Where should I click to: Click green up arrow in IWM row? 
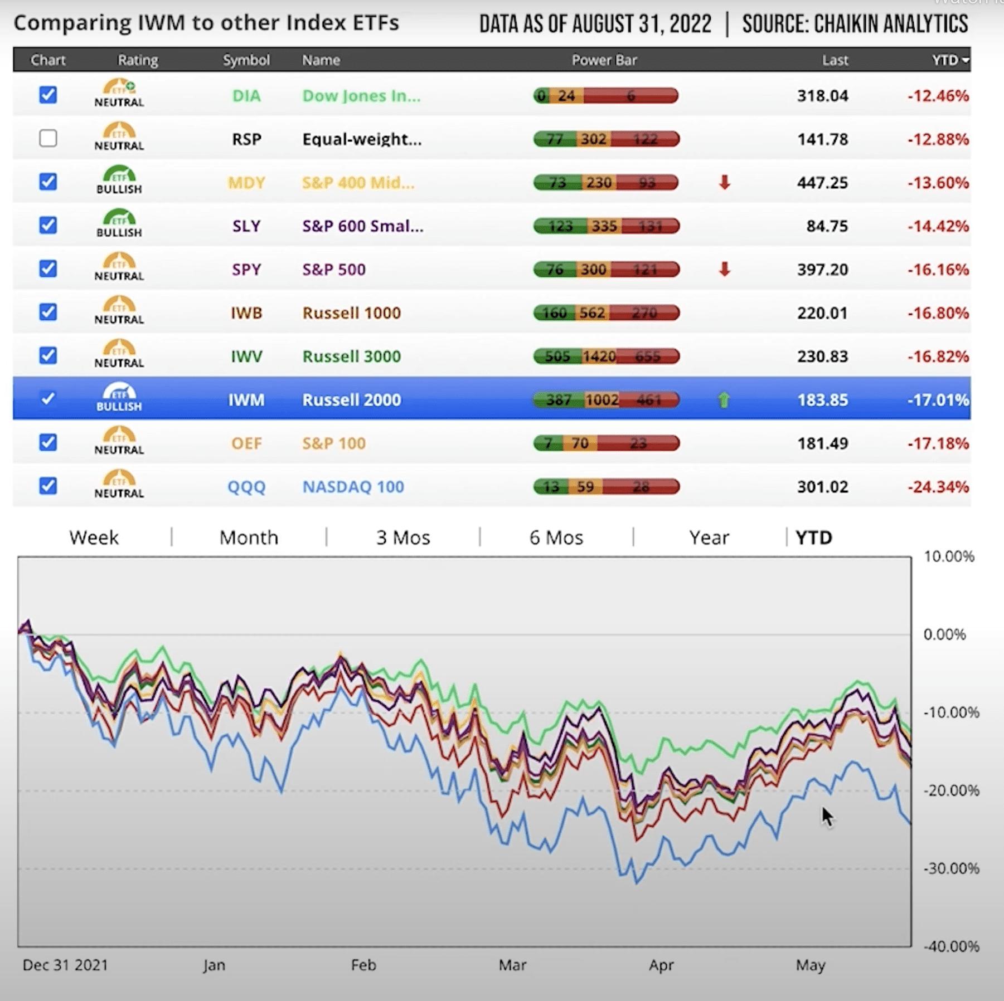pyautogui.click(x=724, y=400)
